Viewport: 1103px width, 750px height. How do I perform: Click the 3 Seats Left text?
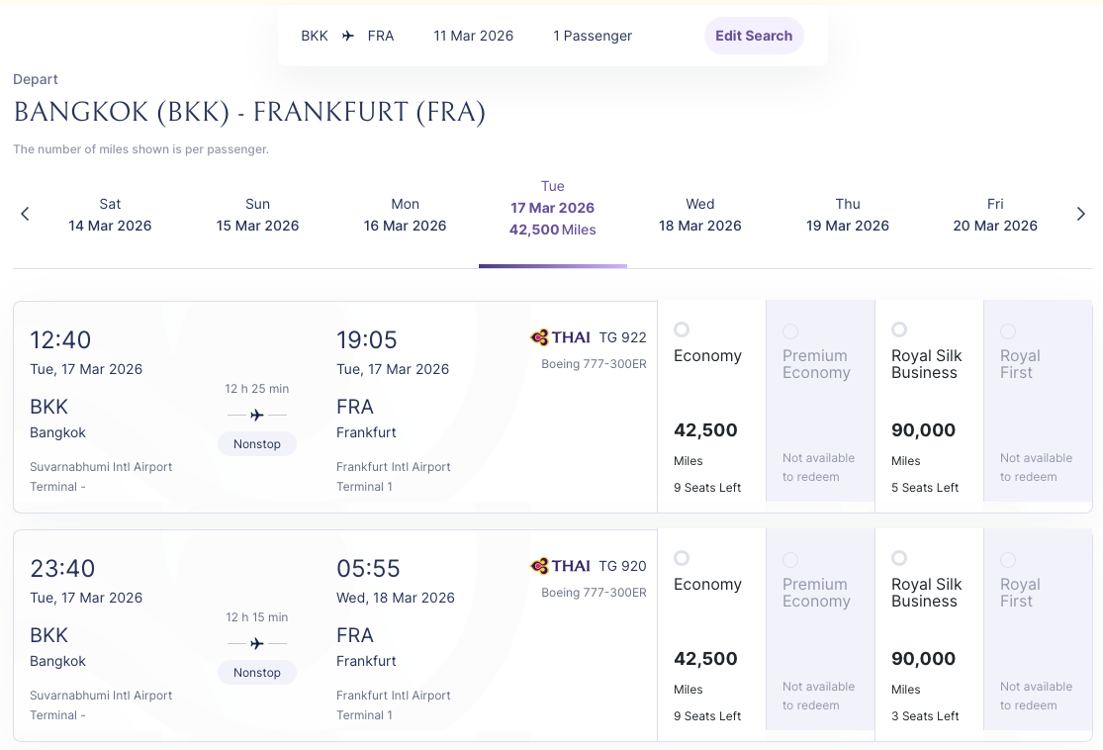[x=925, y=716]
